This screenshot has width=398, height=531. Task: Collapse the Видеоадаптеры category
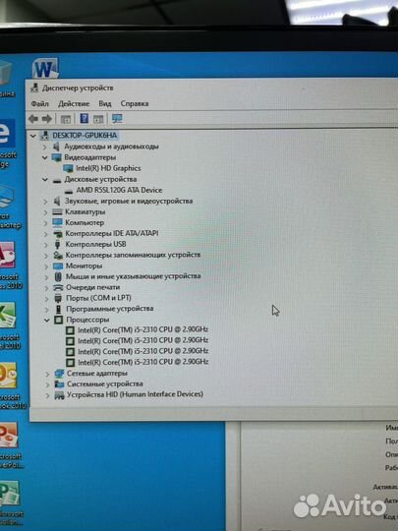44,157
